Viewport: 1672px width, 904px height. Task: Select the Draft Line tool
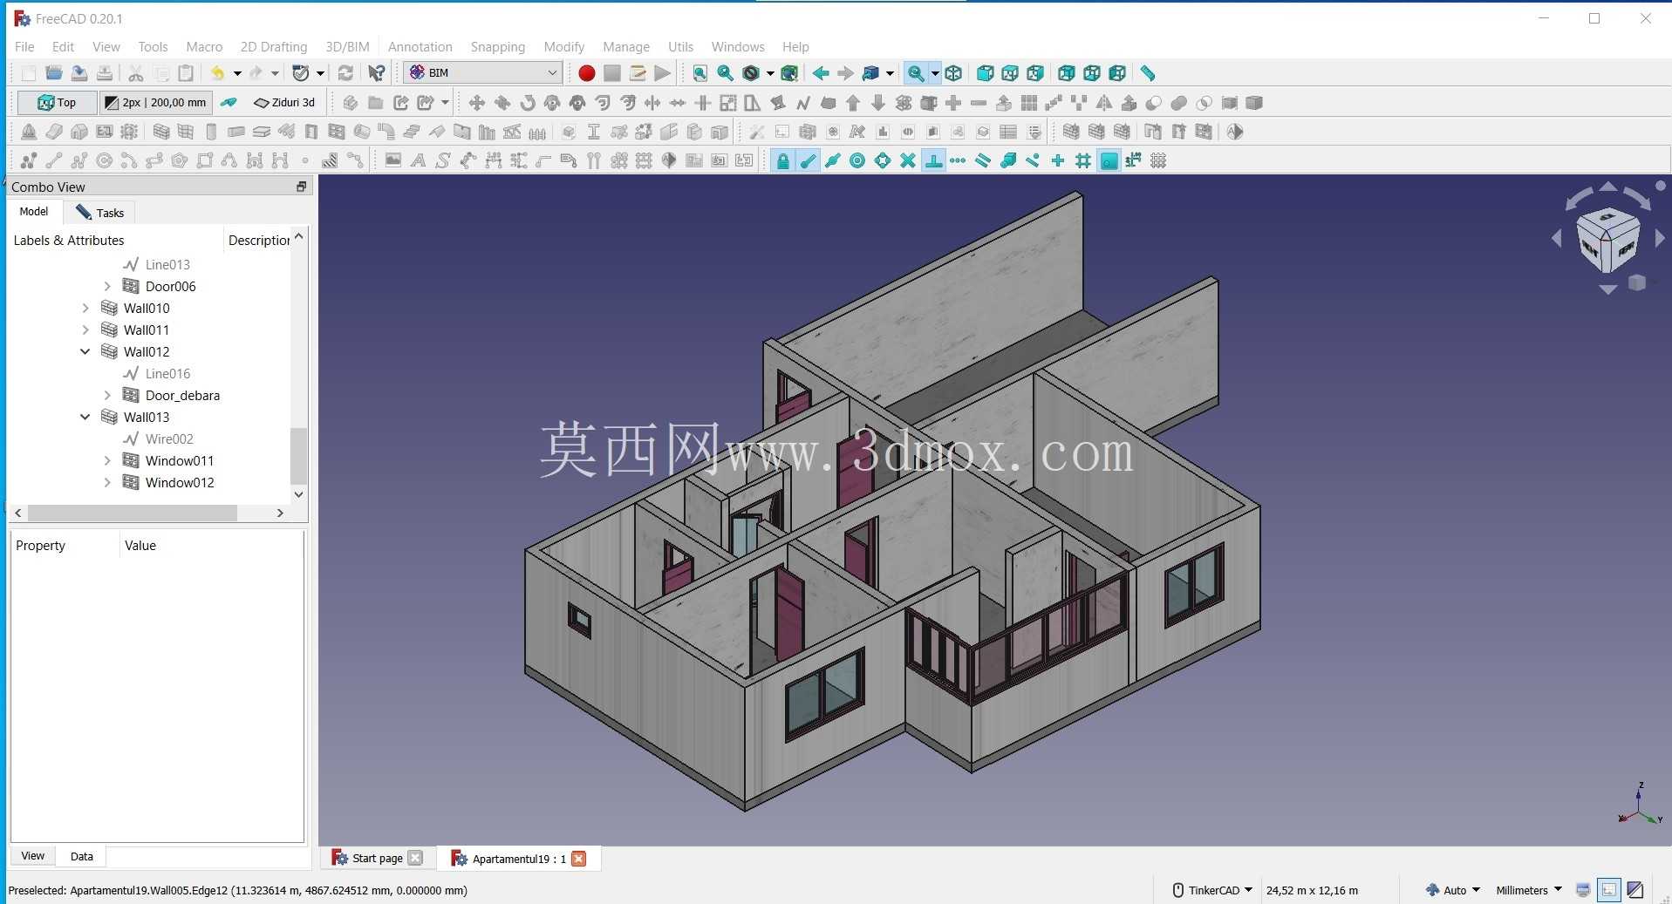[54, 160]
